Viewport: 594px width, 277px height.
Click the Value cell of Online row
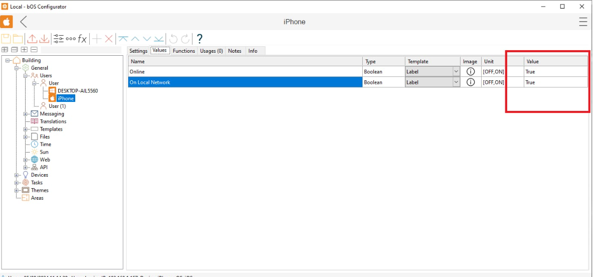[555, 72]
